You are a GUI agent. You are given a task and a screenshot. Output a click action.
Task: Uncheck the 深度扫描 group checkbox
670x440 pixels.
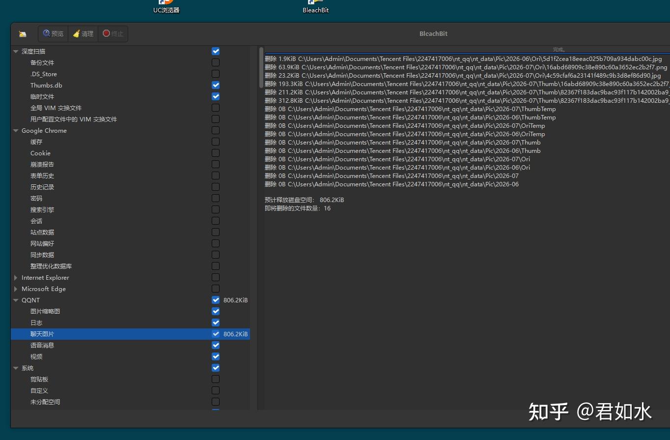point(216,51)
